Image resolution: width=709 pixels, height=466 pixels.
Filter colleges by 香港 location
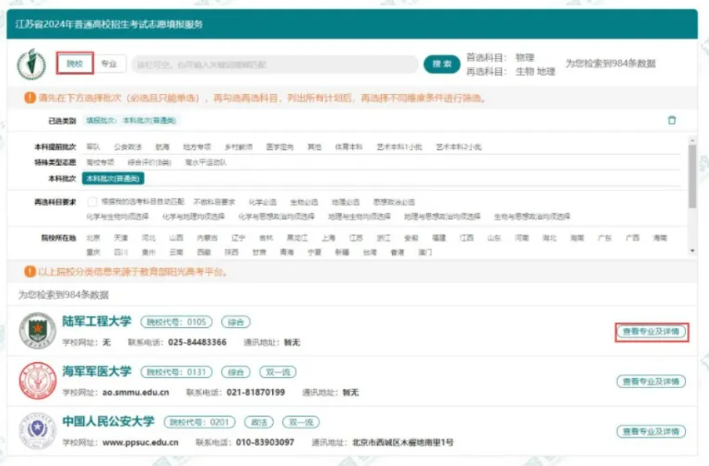(397, 252)
